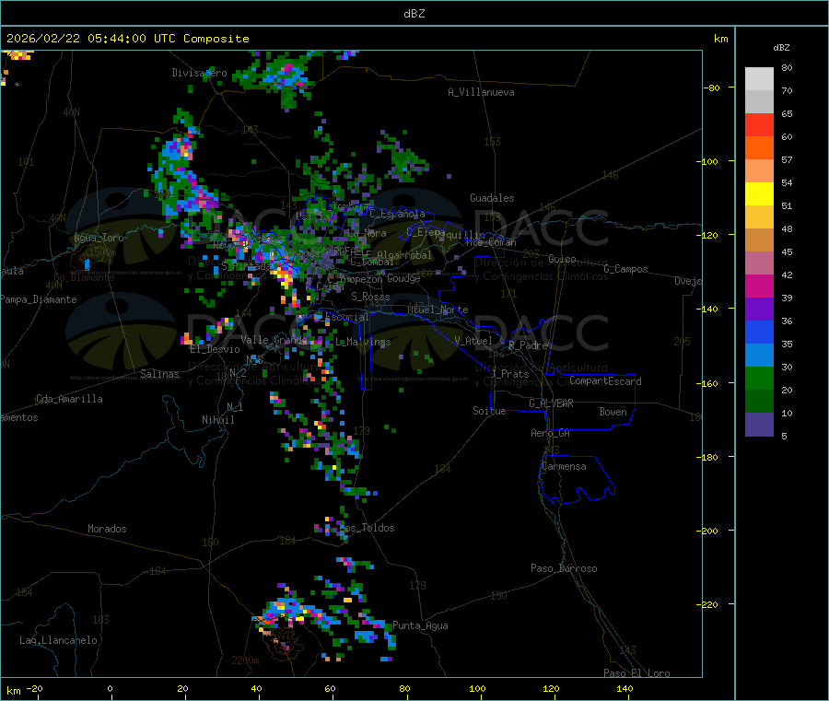Click the 65 dBZ white-grey legend swatch
The width and height of the screenshot is (829, 701).
[x=759, y=101]
